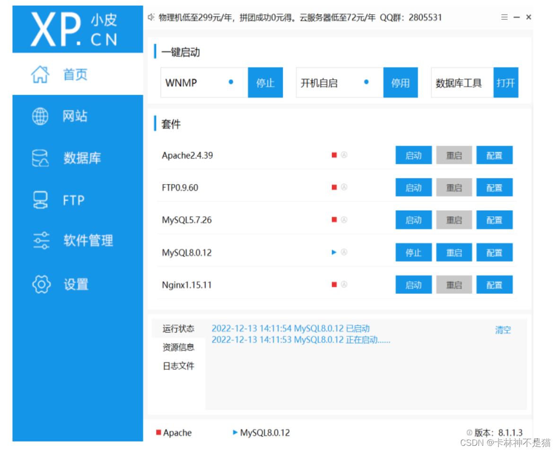
Task: Toggle auto-start icon for MySQL5.7.26
Action: coord(344,220)
